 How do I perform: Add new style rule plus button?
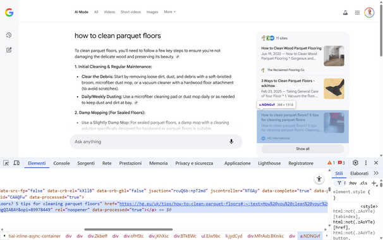(374, 183)
